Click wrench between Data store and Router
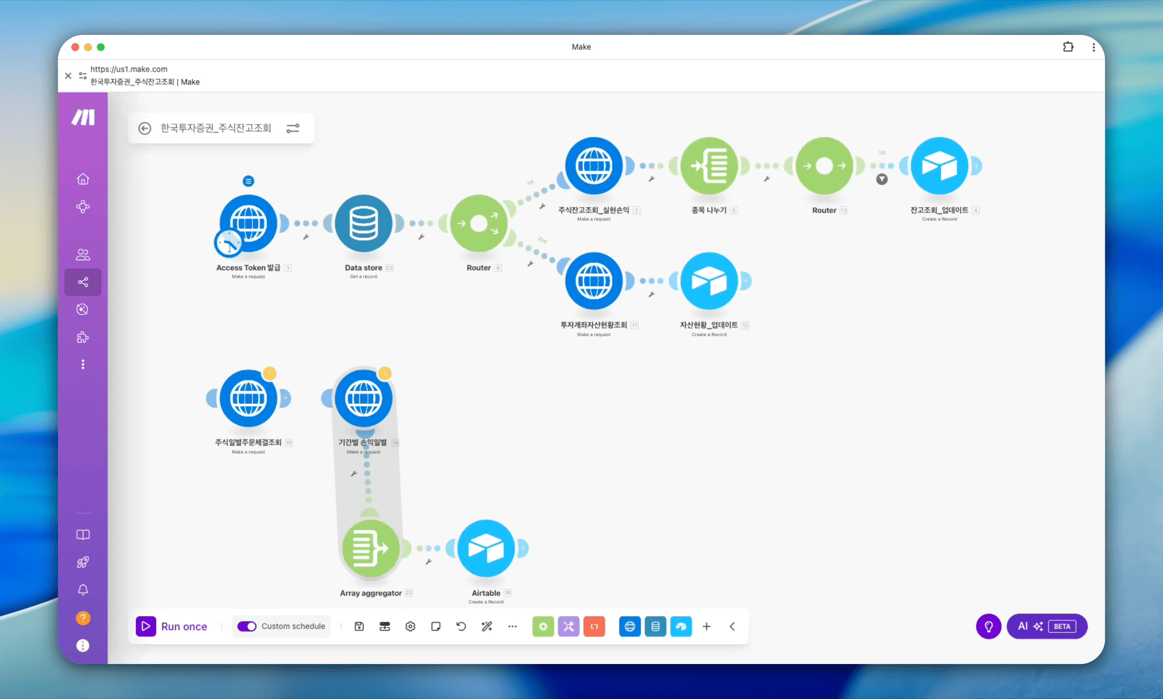The image size is (1163, 699). coord(422,238)
